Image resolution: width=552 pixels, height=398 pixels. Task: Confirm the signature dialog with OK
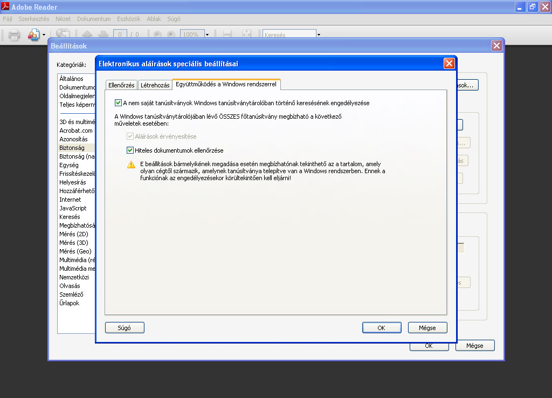[x=382, y=327]
